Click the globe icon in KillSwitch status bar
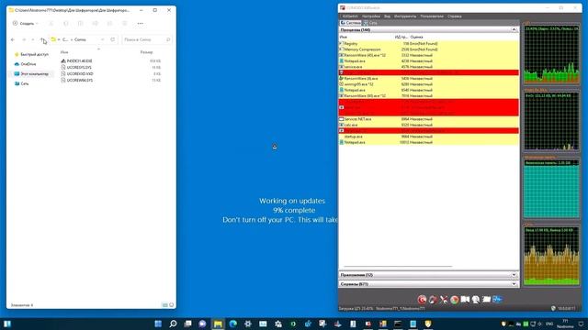588x330 pixels. point(553,308)
